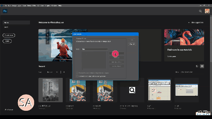Click OK in Load Layers dialog
This screenshot has height=119, width=212.
coord(132,40)
